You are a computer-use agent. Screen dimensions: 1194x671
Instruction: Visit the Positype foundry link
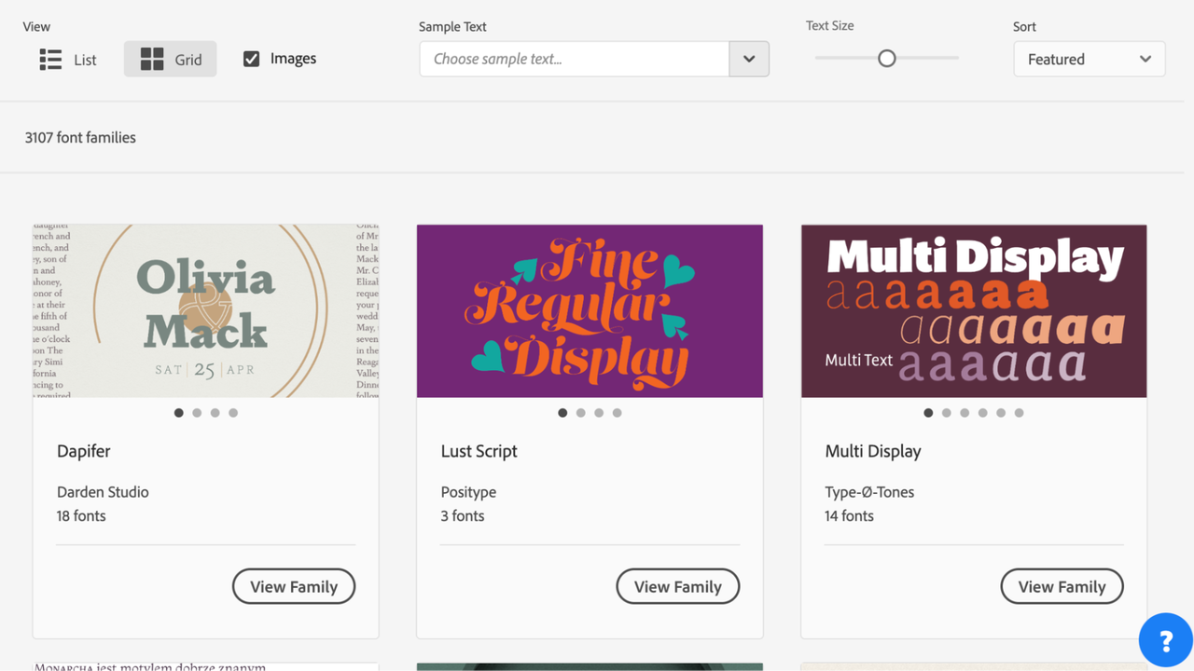pyautogui.click(x=468, y=492)
